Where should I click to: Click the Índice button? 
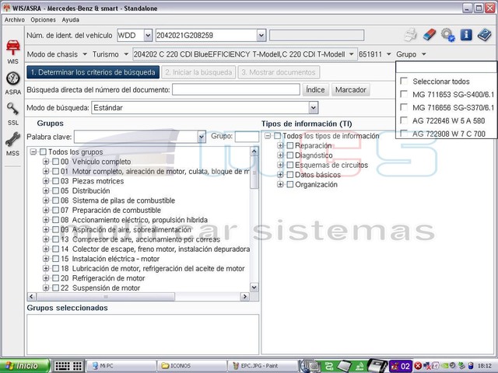(315, 90)
